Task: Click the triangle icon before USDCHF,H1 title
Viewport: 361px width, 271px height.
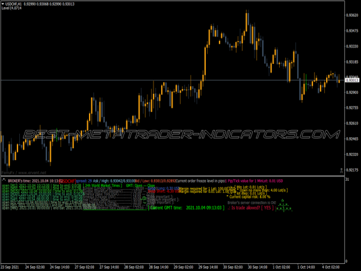Action: click(4, 4)
